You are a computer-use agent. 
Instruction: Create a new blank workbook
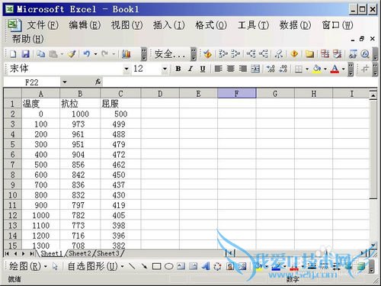click(x=13, y=54)
